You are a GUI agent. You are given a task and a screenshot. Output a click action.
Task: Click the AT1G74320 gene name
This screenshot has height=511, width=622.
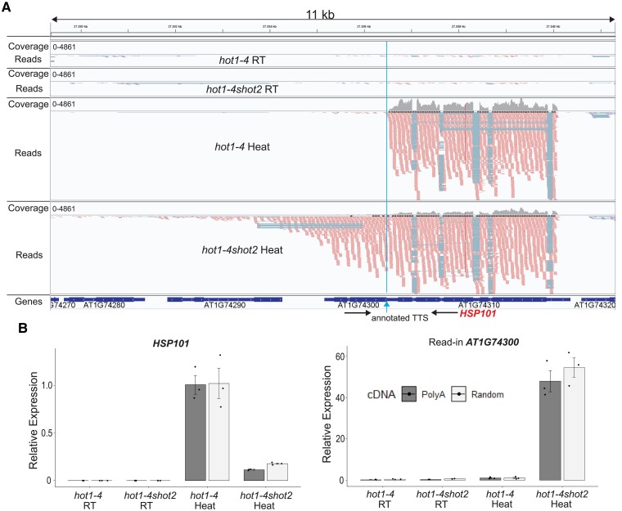click(595, 305)
